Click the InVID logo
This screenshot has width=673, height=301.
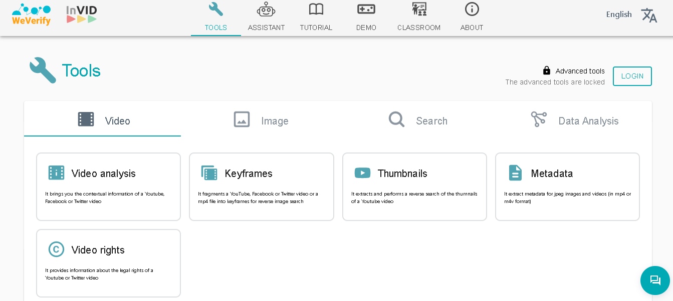tap(82, 14)
